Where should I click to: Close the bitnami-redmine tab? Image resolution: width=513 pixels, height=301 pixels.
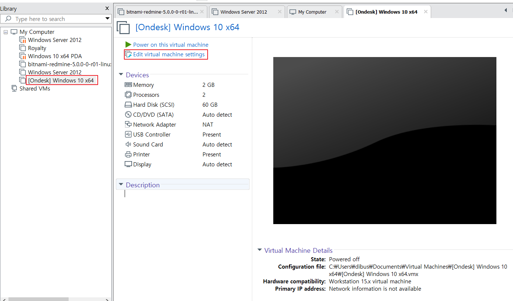tap(202, 12)
